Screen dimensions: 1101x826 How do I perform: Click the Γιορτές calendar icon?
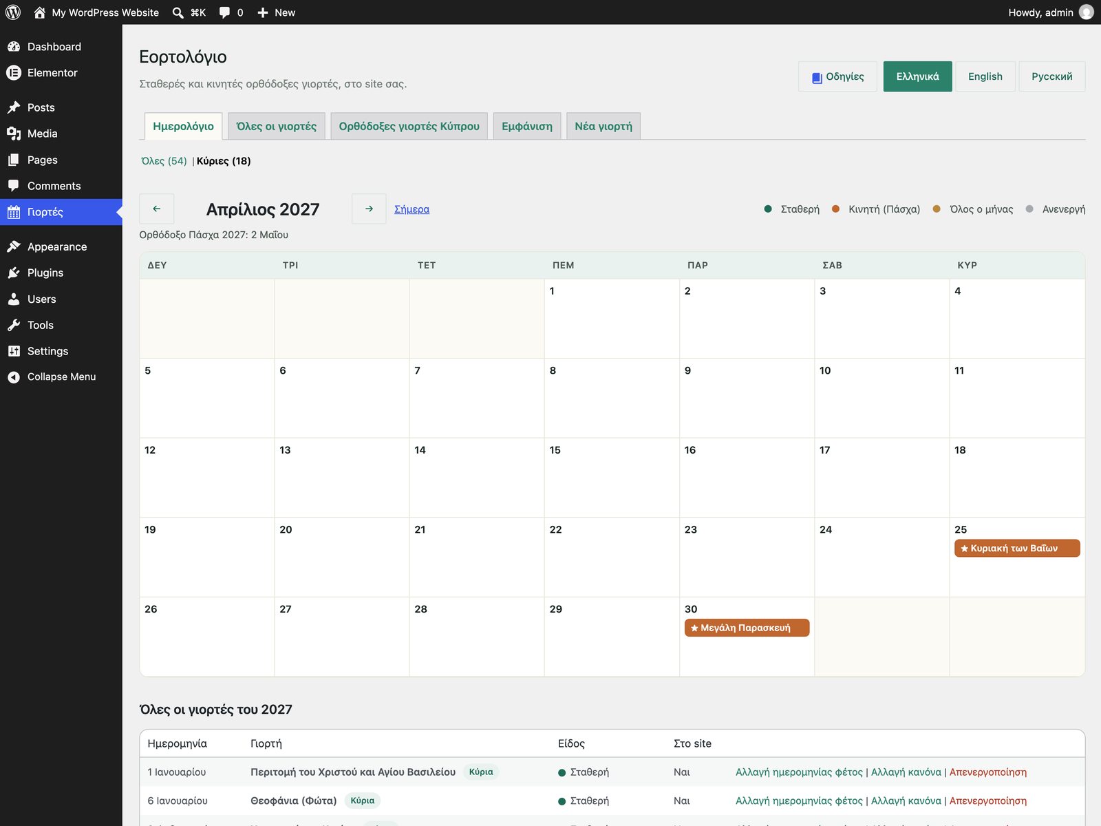pyautogui.click(x=14, y=212)
